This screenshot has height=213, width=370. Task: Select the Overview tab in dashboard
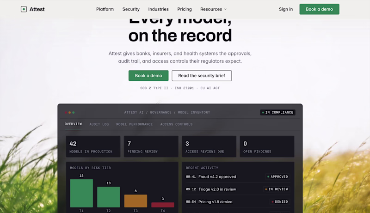[73, 124]
